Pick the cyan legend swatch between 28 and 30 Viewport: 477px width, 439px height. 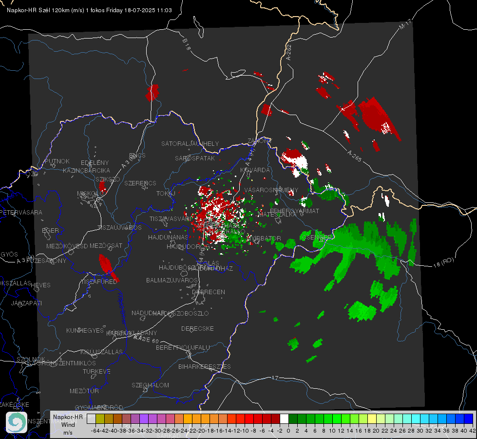(x=416, y=419)
